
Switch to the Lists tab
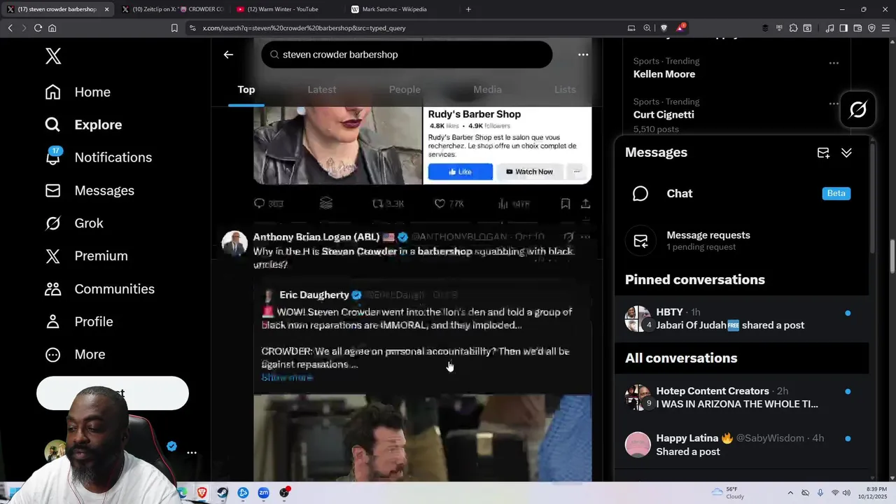pos(565,90)
